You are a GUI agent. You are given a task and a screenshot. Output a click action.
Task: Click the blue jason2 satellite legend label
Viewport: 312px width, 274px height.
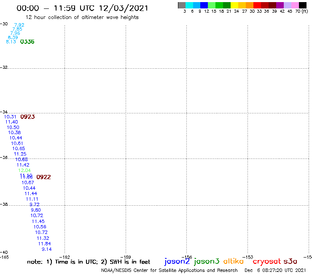point(177,261)
